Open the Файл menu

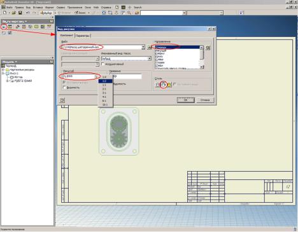pos(9,8)
